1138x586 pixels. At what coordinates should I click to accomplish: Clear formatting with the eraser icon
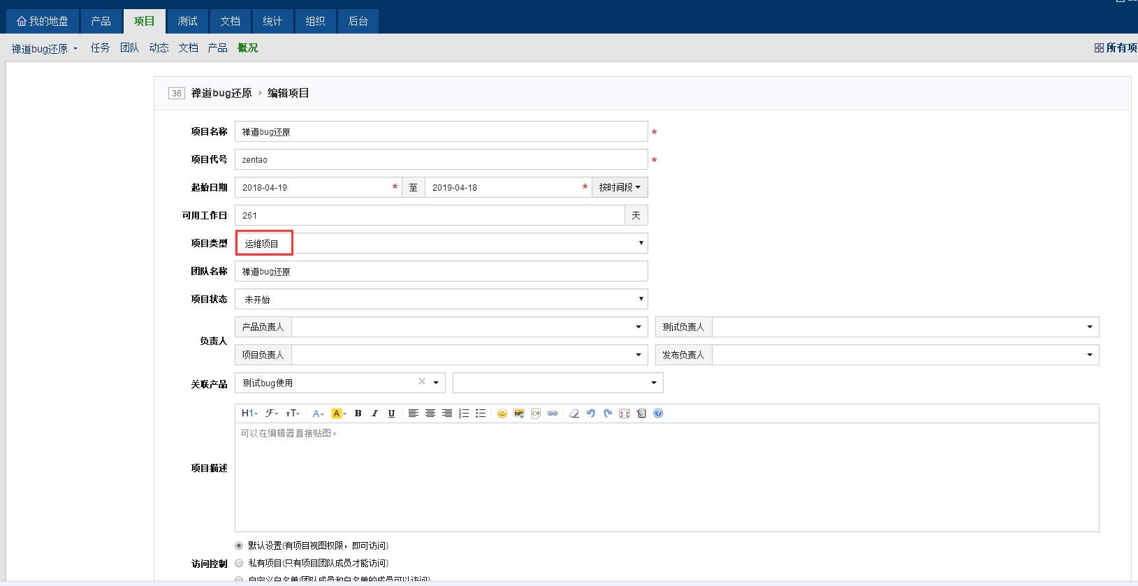click(574, 413)
